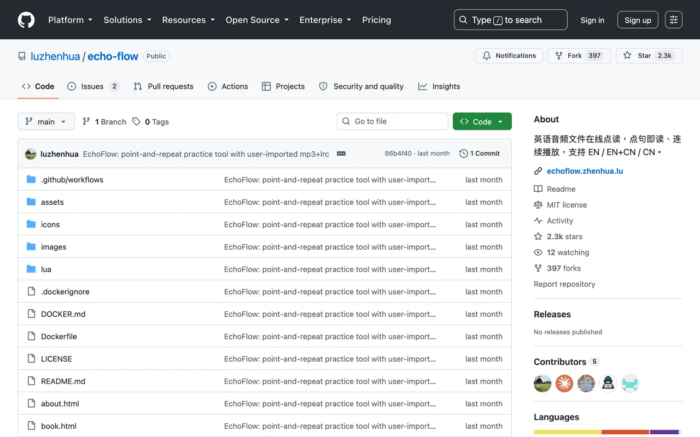Expand the Open Source menu
The width and height of the screenshot is (700, 437).
[x=257, y=20]
